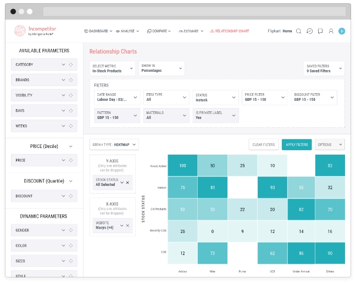
Task: Select heatmap cell Instock UCB 93
Action: [x=272, y=188]
